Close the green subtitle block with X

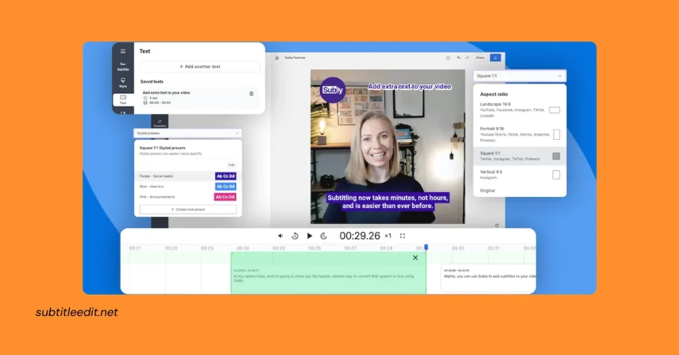(415, 258)
